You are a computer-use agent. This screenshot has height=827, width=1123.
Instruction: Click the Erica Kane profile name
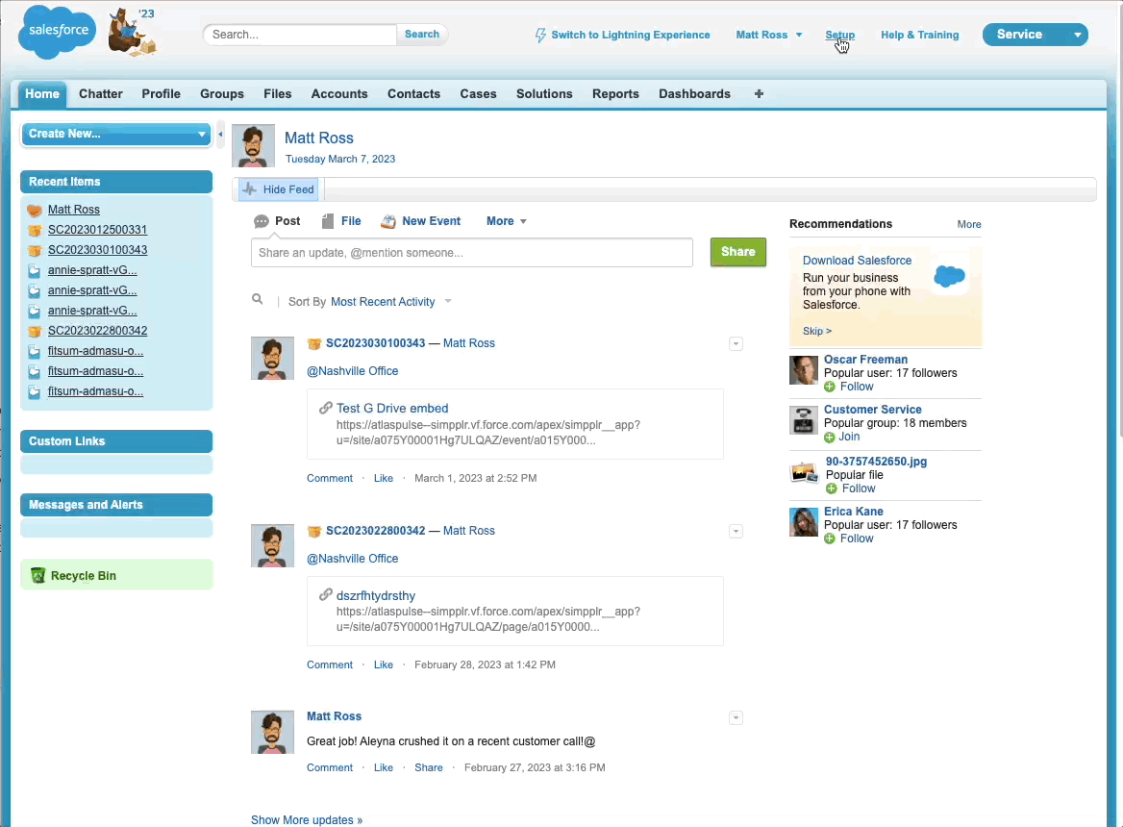point(853,512)
